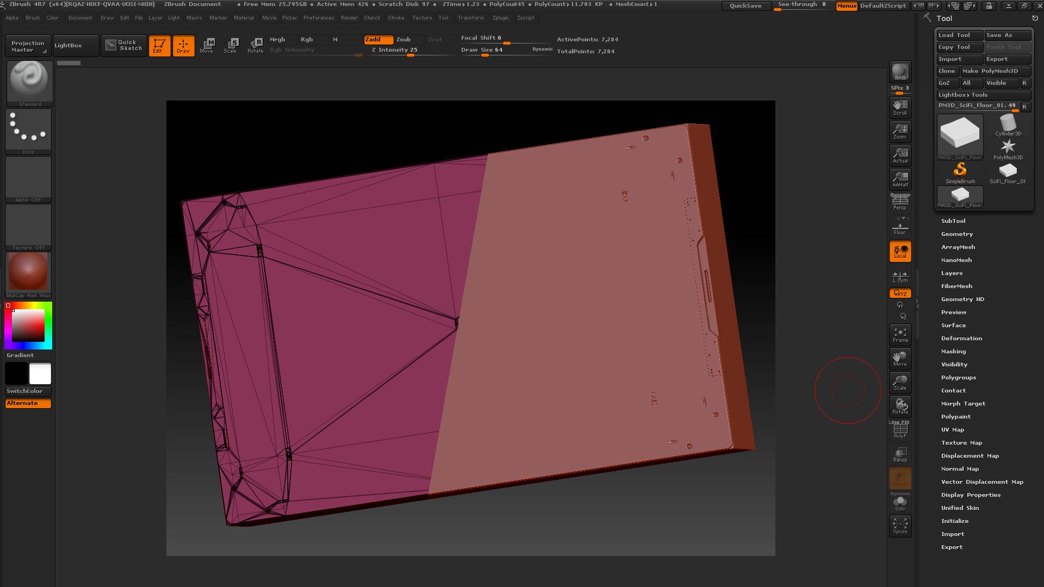The image size is (1044, 587).
Task: Click the BPR render icon
Action: point(900,72)
